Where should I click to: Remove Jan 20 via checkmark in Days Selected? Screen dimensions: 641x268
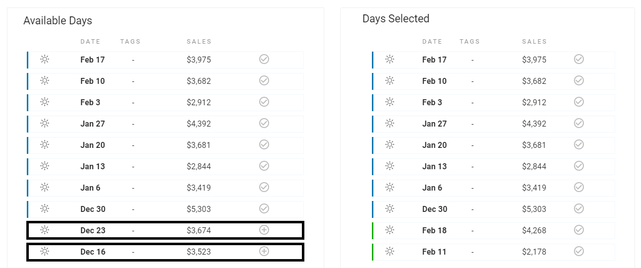579,144
